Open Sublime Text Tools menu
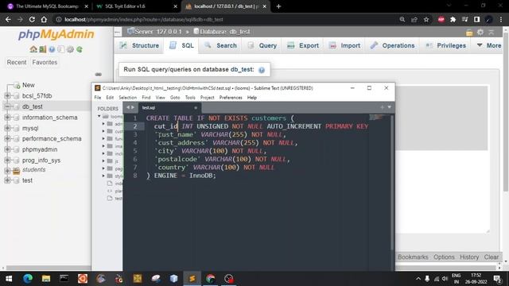Image resolution: width=509 pixels, height=286 pixels. (190, 98)
